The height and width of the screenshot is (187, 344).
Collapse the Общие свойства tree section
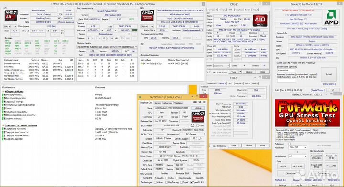point(3,91)
